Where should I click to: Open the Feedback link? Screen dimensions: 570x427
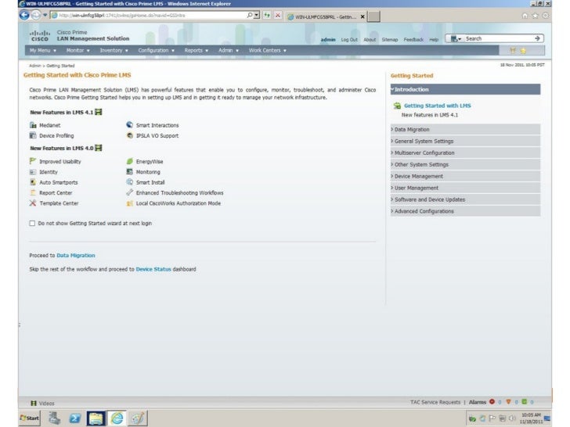pos(413,40)
